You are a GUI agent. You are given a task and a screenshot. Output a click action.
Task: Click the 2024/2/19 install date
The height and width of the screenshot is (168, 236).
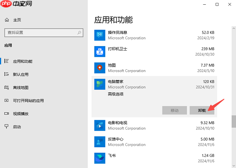pos(206,38)
